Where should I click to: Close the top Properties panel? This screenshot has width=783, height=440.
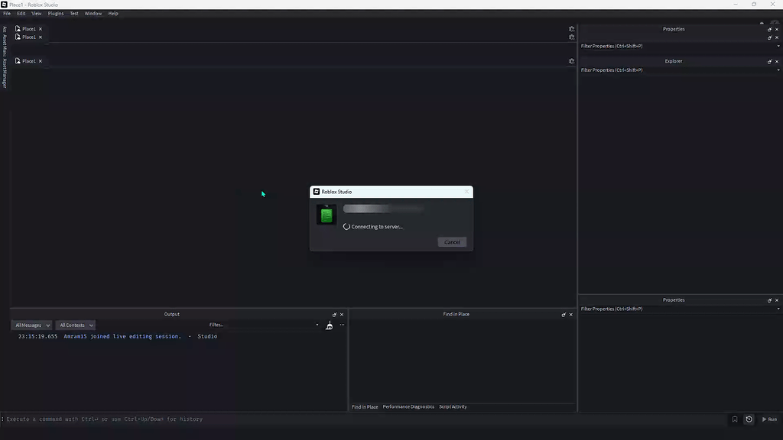pyautogui.click(x=777, y=30)
